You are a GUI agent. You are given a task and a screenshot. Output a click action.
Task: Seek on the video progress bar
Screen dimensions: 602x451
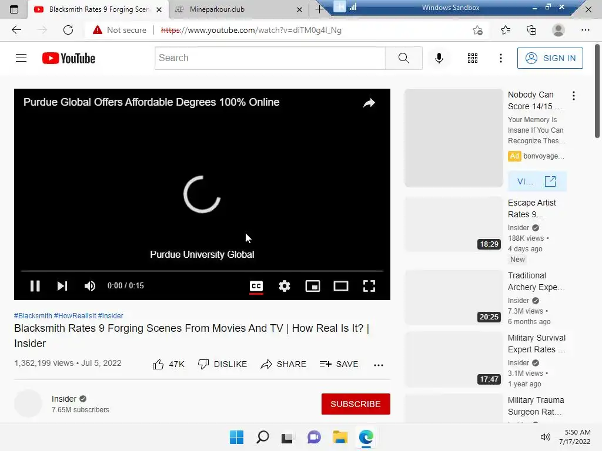tap(202, 271)
